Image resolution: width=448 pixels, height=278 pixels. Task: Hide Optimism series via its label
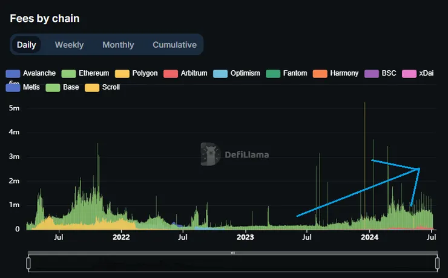pos(245,73)
